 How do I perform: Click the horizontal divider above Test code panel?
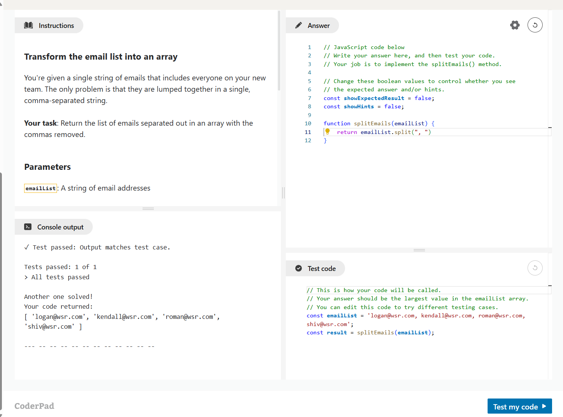pos(419,250)
